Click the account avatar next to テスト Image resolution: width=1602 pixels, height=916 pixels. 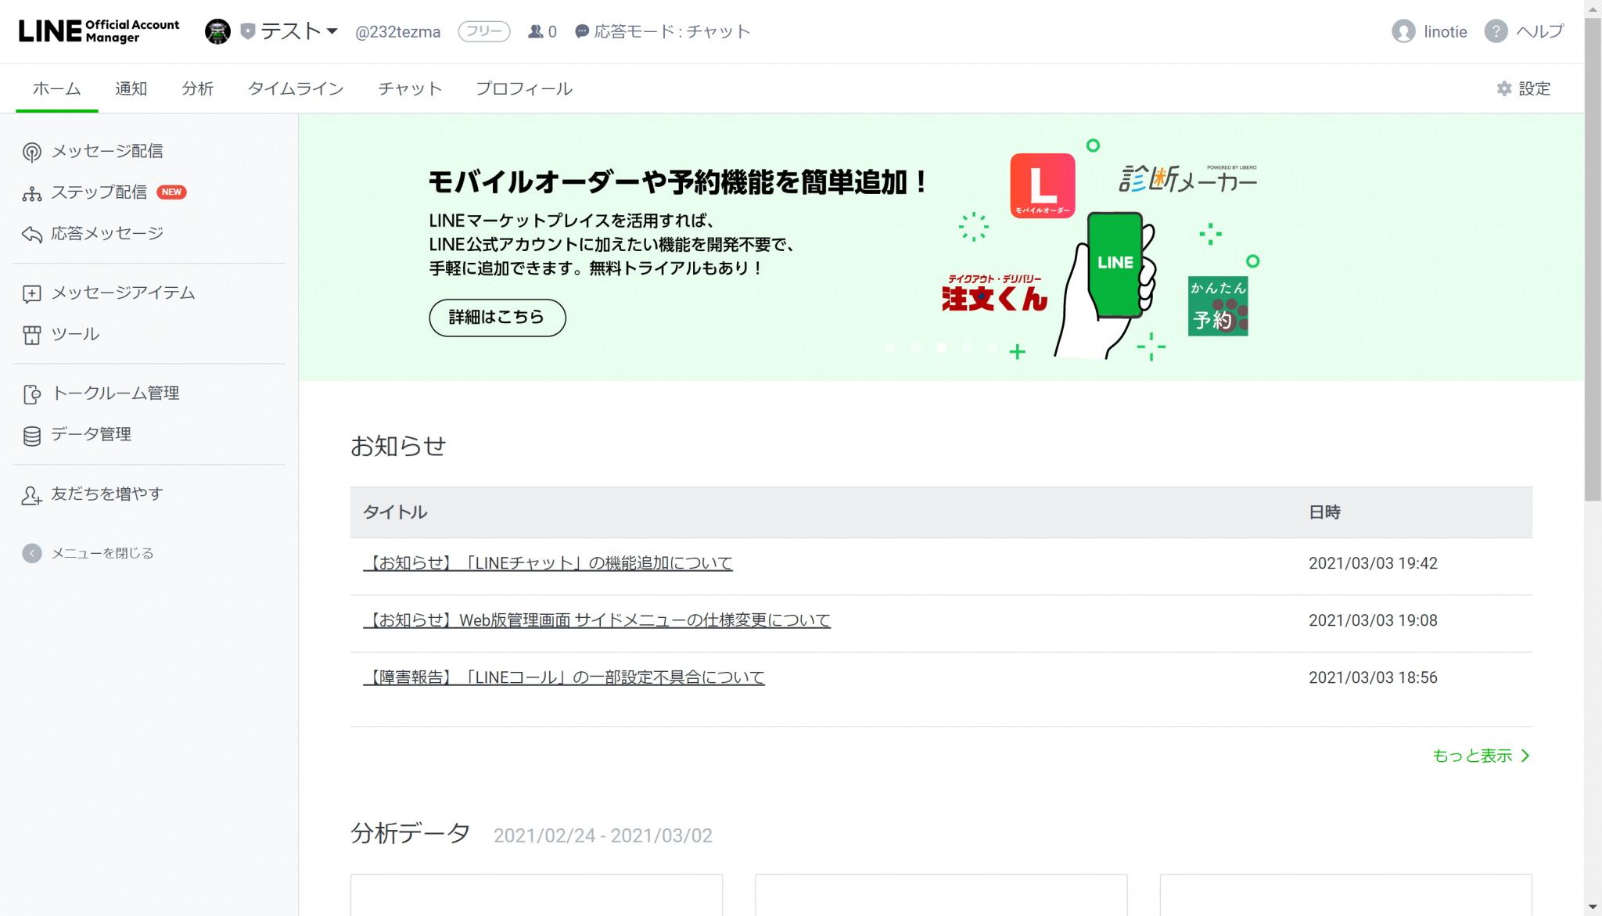pos(217,31)
